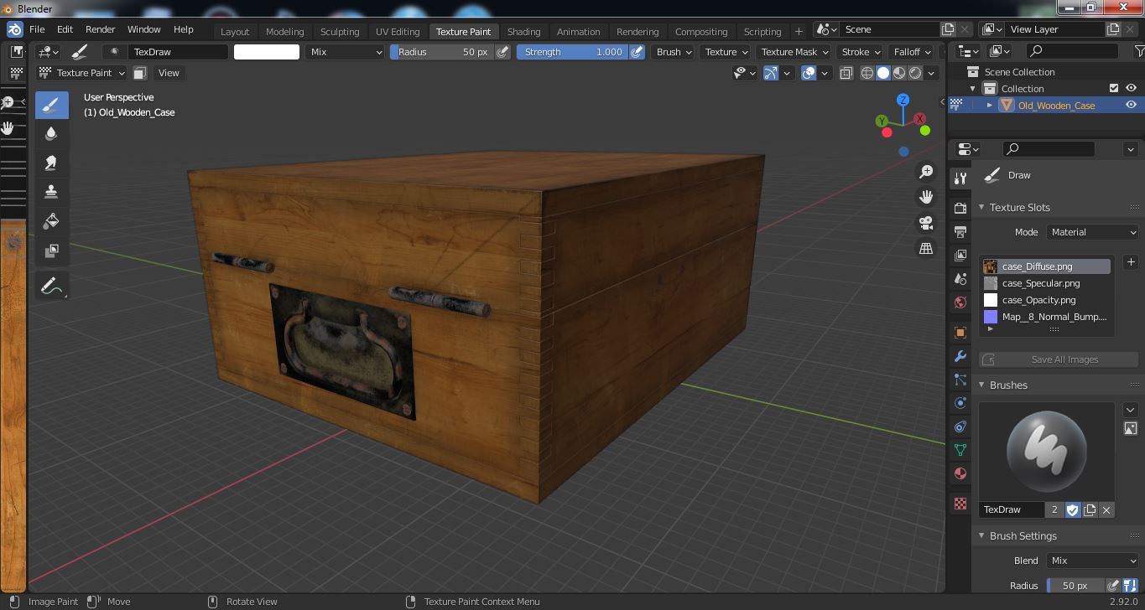Toggle the camera view icon
Image resolution: width=1145 pixels, height=610 pixels.
click(926, 223)
